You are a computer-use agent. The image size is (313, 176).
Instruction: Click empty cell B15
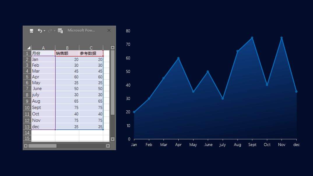[x=67, y=138]
